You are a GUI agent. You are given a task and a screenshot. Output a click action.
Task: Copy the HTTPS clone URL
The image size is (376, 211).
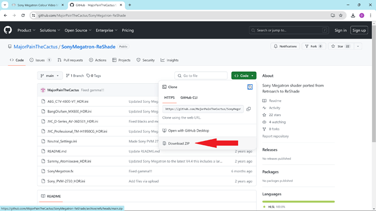click(x=248, y=109)
